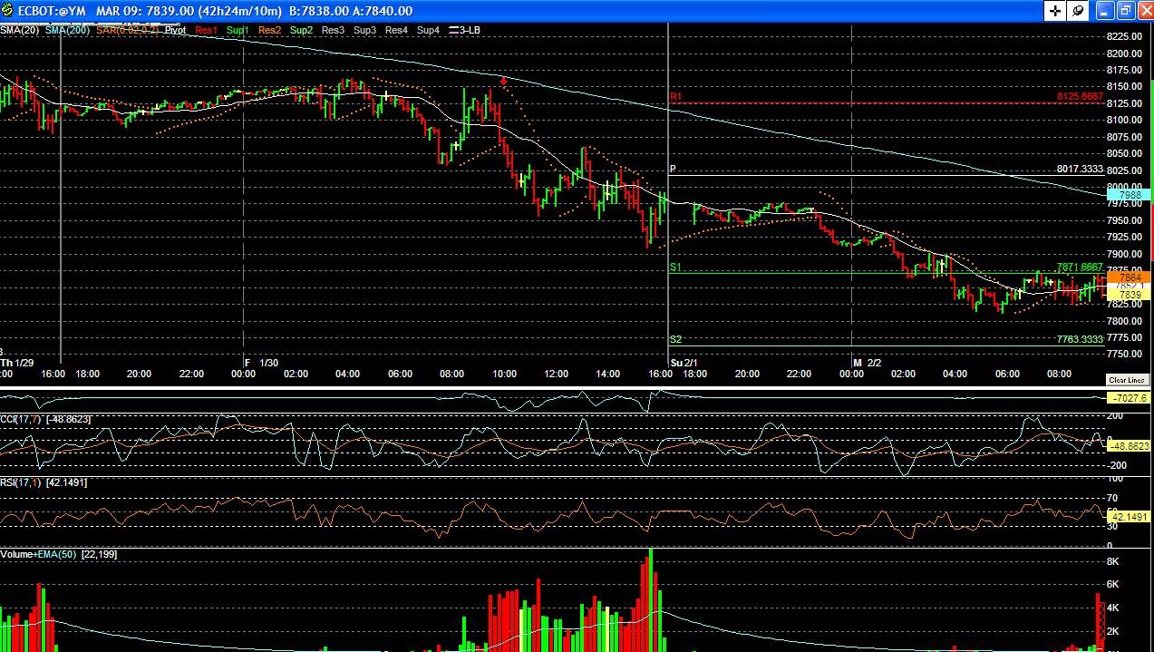Screen dimensions: 1154x652
Task: Select the Sup2 legend label
Action: pyautogui.click(x=301, y=30)
